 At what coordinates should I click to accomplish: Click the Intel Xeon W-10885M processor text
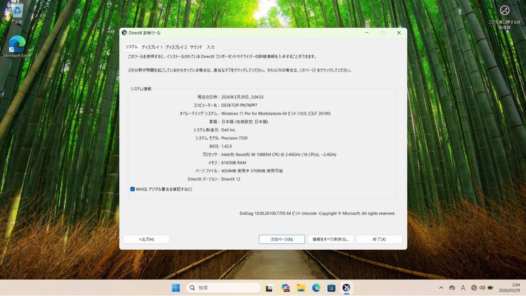pos(279,154)
